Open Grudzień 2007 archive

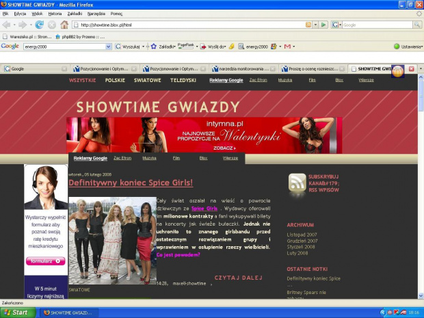click(302, 241)
